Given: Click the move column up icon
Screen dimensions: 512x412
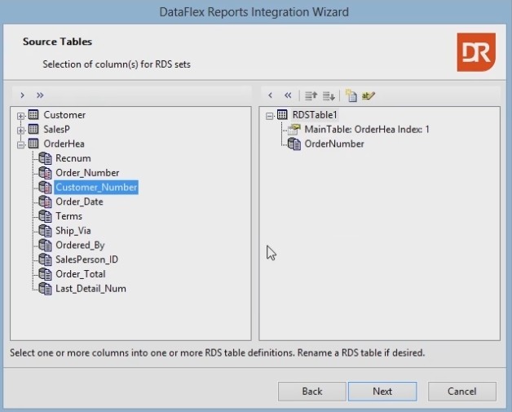Looking at the screenshot, I should [310, 95].
